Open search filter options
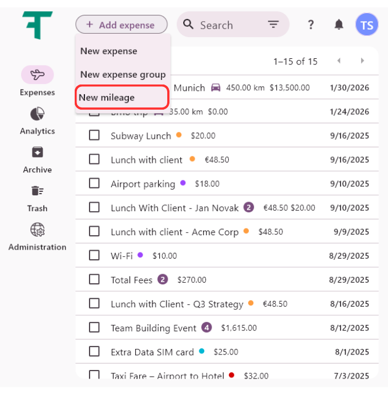 tap(273, 25)
